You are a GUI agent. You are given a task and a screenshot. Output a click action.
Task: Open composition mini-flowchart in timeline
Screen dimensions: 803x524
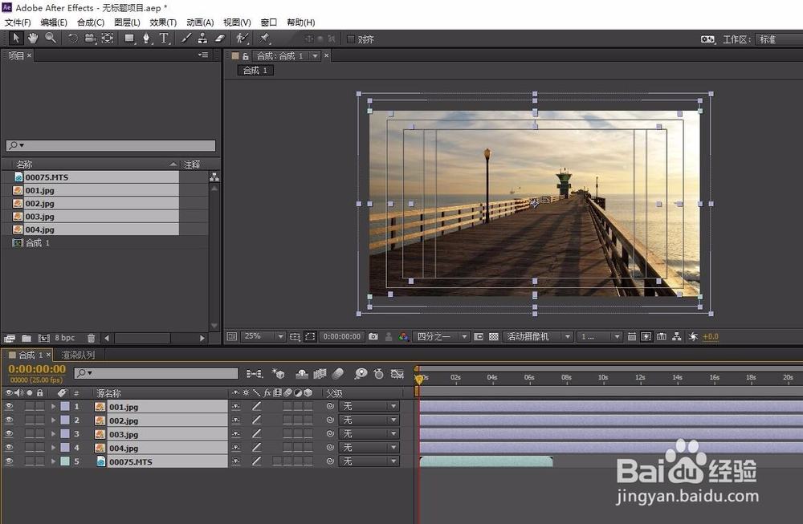pyautogui.click(x=255, y=374)
